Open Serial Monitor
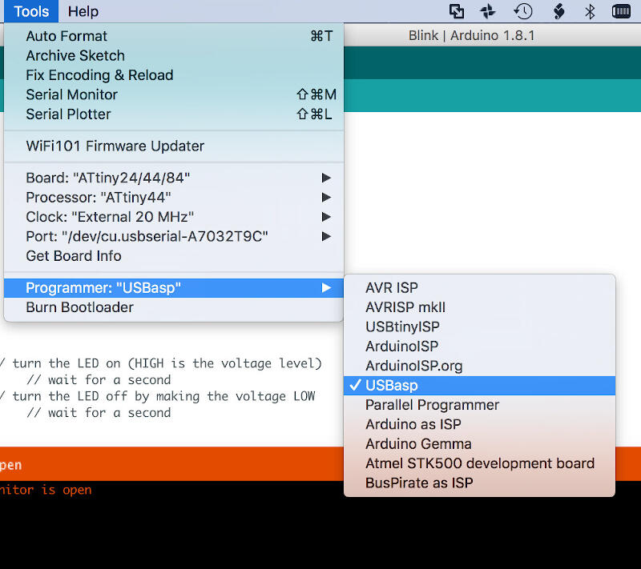Viewport: 641px width, 569px height. coord(174,94)
